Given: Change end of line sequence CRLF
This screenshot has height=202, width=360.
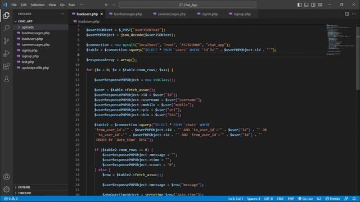Looking at the screenshot, I should pyautogui.click(x=280, y=199).
